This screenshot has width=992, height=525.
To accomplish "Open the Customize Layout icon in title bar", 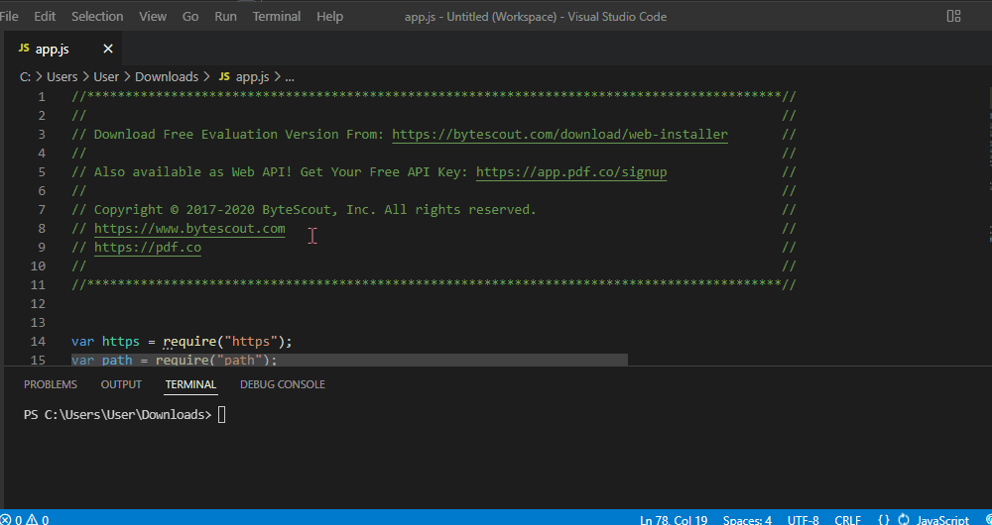I will pyautogui.click(x=953, y=17).
